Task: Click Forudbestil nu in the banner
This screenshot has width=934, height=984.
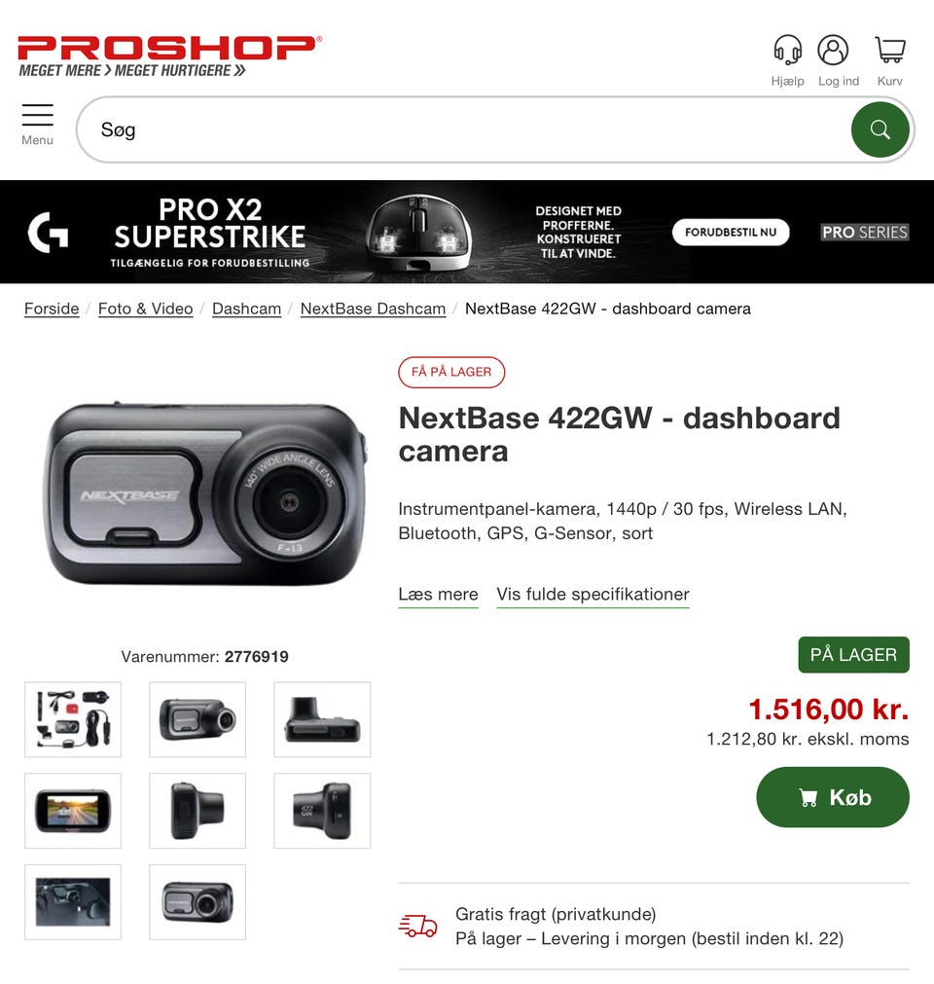Action: pyautogui.click(x=731, y=233)
